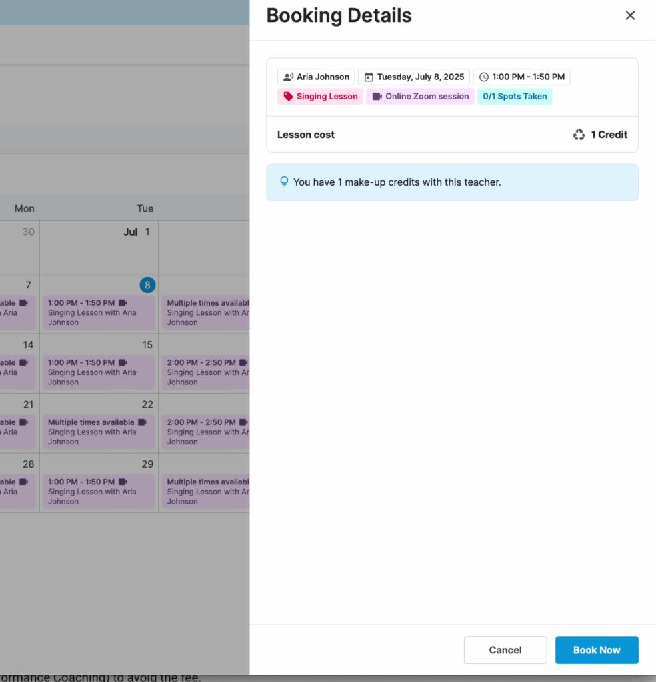Click the tag icon on Singing Lesson
The width and height of the screenshot is (656, 682).
click(288, 97)
